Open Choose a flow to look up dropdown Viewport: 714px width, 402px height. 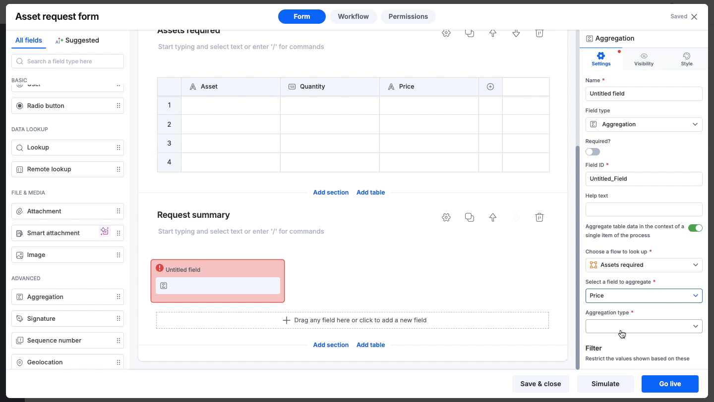pos(644,265)
